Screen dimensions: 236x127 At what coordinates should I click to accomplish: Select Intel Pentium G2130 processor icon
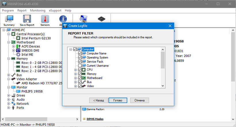pyautogui.click(x=18, y=38)
